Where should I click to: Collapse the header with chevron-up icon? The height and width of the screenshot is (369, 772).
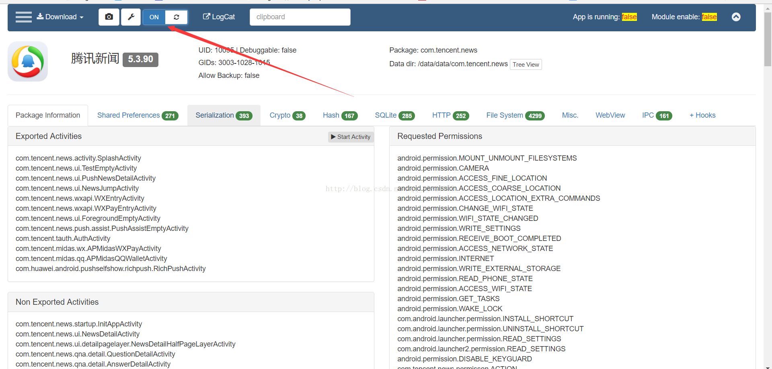736,17
